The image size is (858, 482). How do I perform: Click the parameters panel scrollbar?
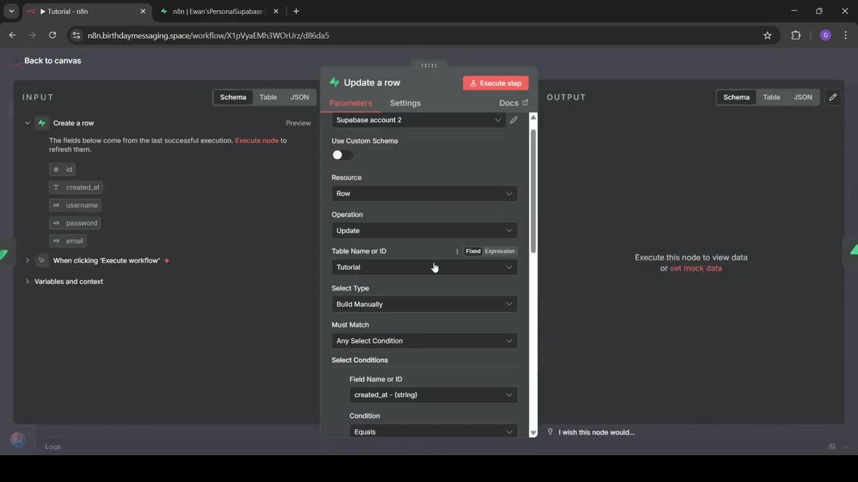click(534, 191)
